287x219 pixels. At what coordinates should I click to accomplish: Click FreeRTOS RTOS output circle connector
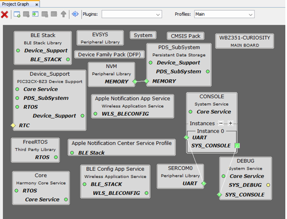click(56, 157)
